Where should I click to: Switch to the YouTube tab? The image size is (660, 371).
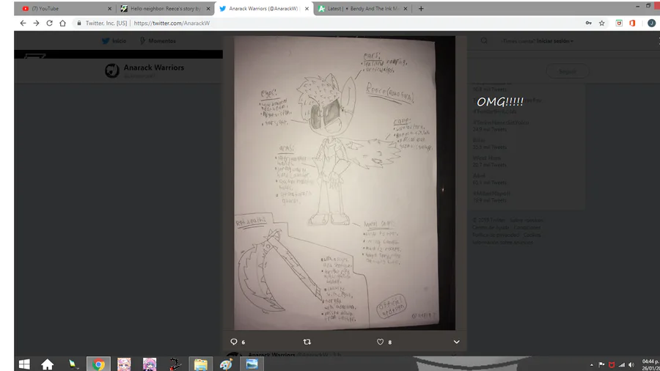click(x=65, y=8)
